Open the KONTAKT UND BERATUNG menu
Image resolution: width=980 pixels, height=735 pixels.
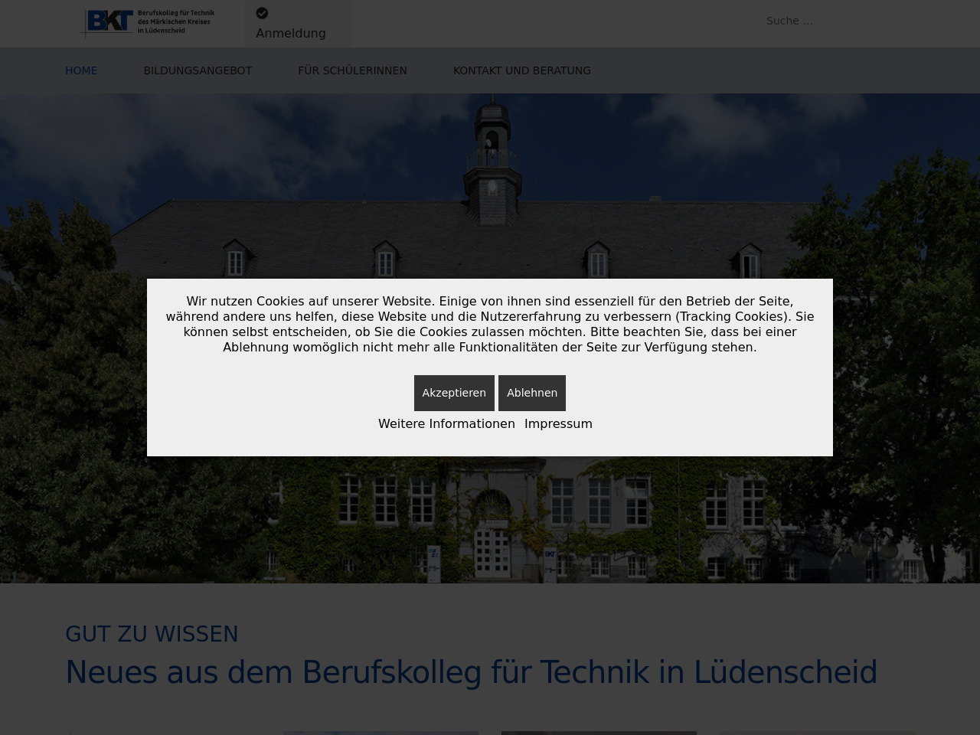click(521, 70)
